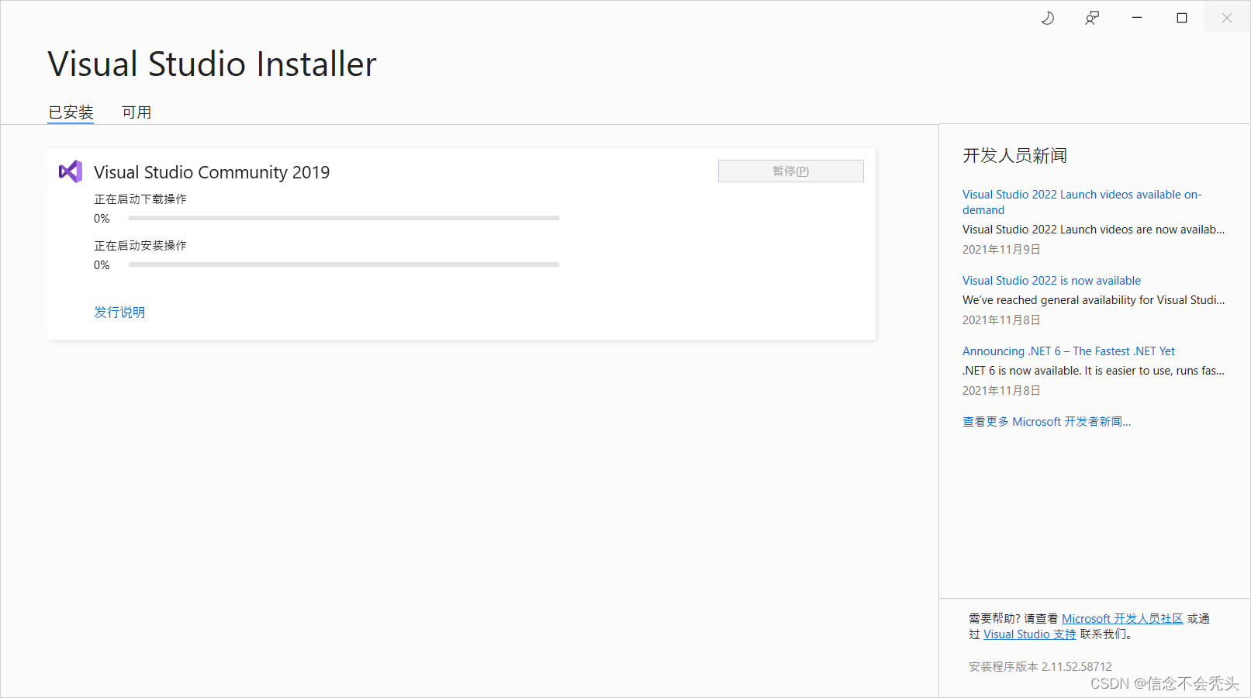Switch to the 可用 tab
Screen dimensions: 1251x698
(137, 112)
